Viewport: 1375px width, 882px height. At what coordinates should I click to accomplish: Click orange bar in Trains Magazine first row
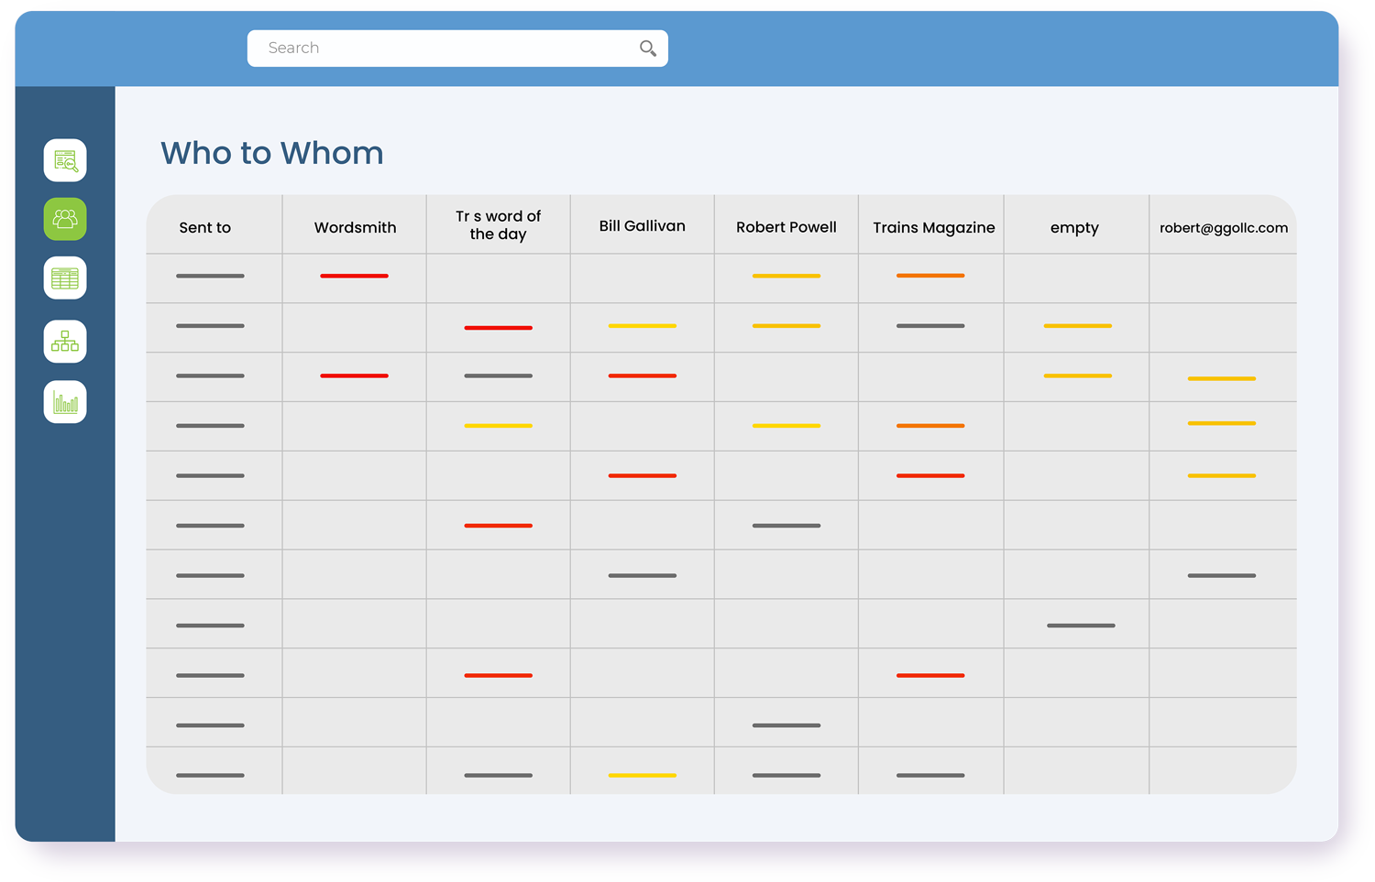930,276
